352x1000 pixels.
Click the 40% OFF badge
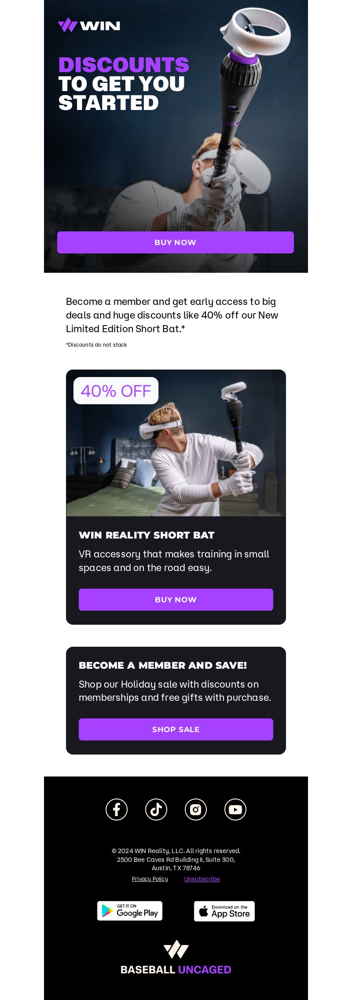[116, 391]
